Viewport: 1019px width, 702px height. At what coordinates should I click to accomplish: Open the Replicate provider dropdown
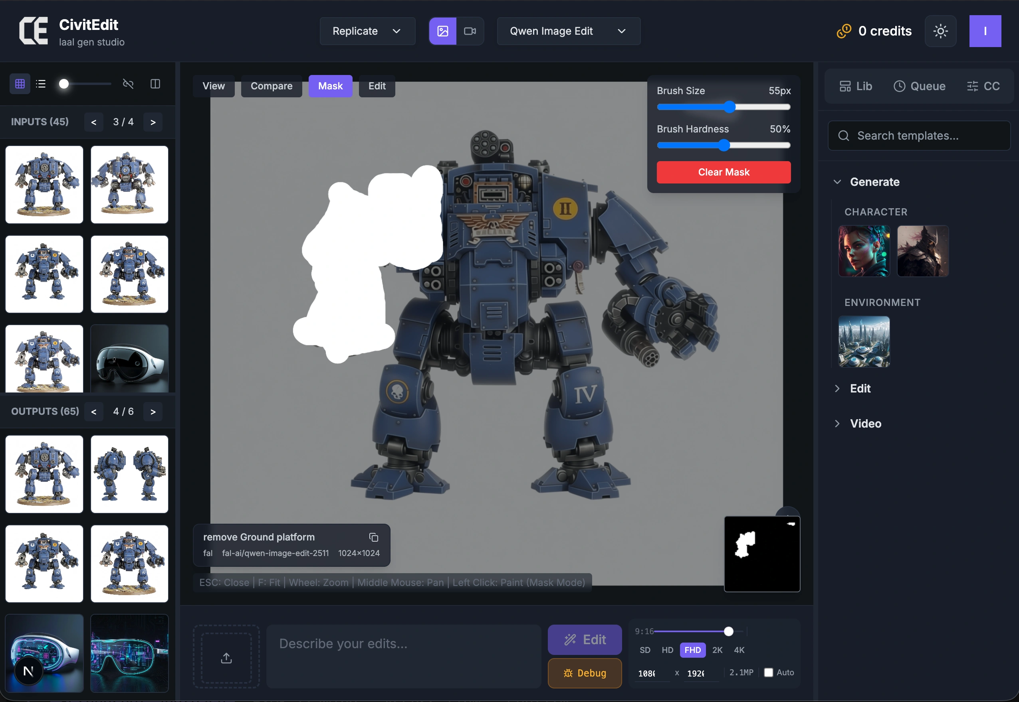(x=367, y=31)
